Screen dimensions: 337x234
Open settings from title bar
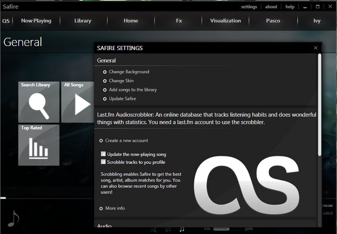pyautogui.click(x=249, y=7)
